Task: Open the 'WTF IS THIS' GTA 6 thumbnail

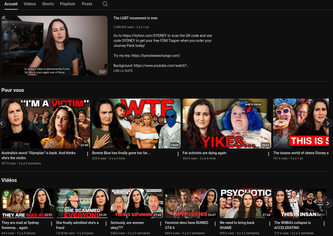Action: click(x=192, y=203)
